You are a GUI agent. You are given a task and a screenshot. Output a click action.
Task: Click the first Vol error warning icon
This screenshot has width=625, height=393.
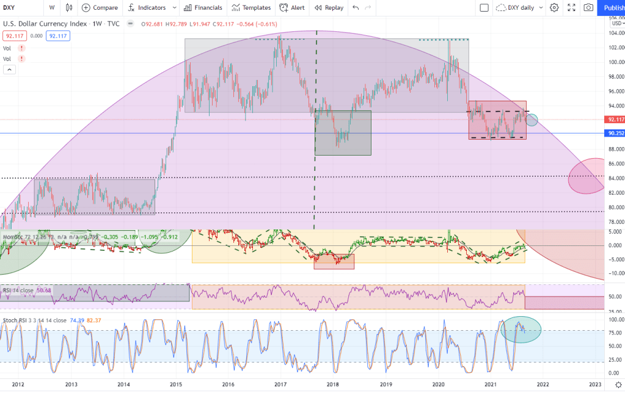(21, 48)
